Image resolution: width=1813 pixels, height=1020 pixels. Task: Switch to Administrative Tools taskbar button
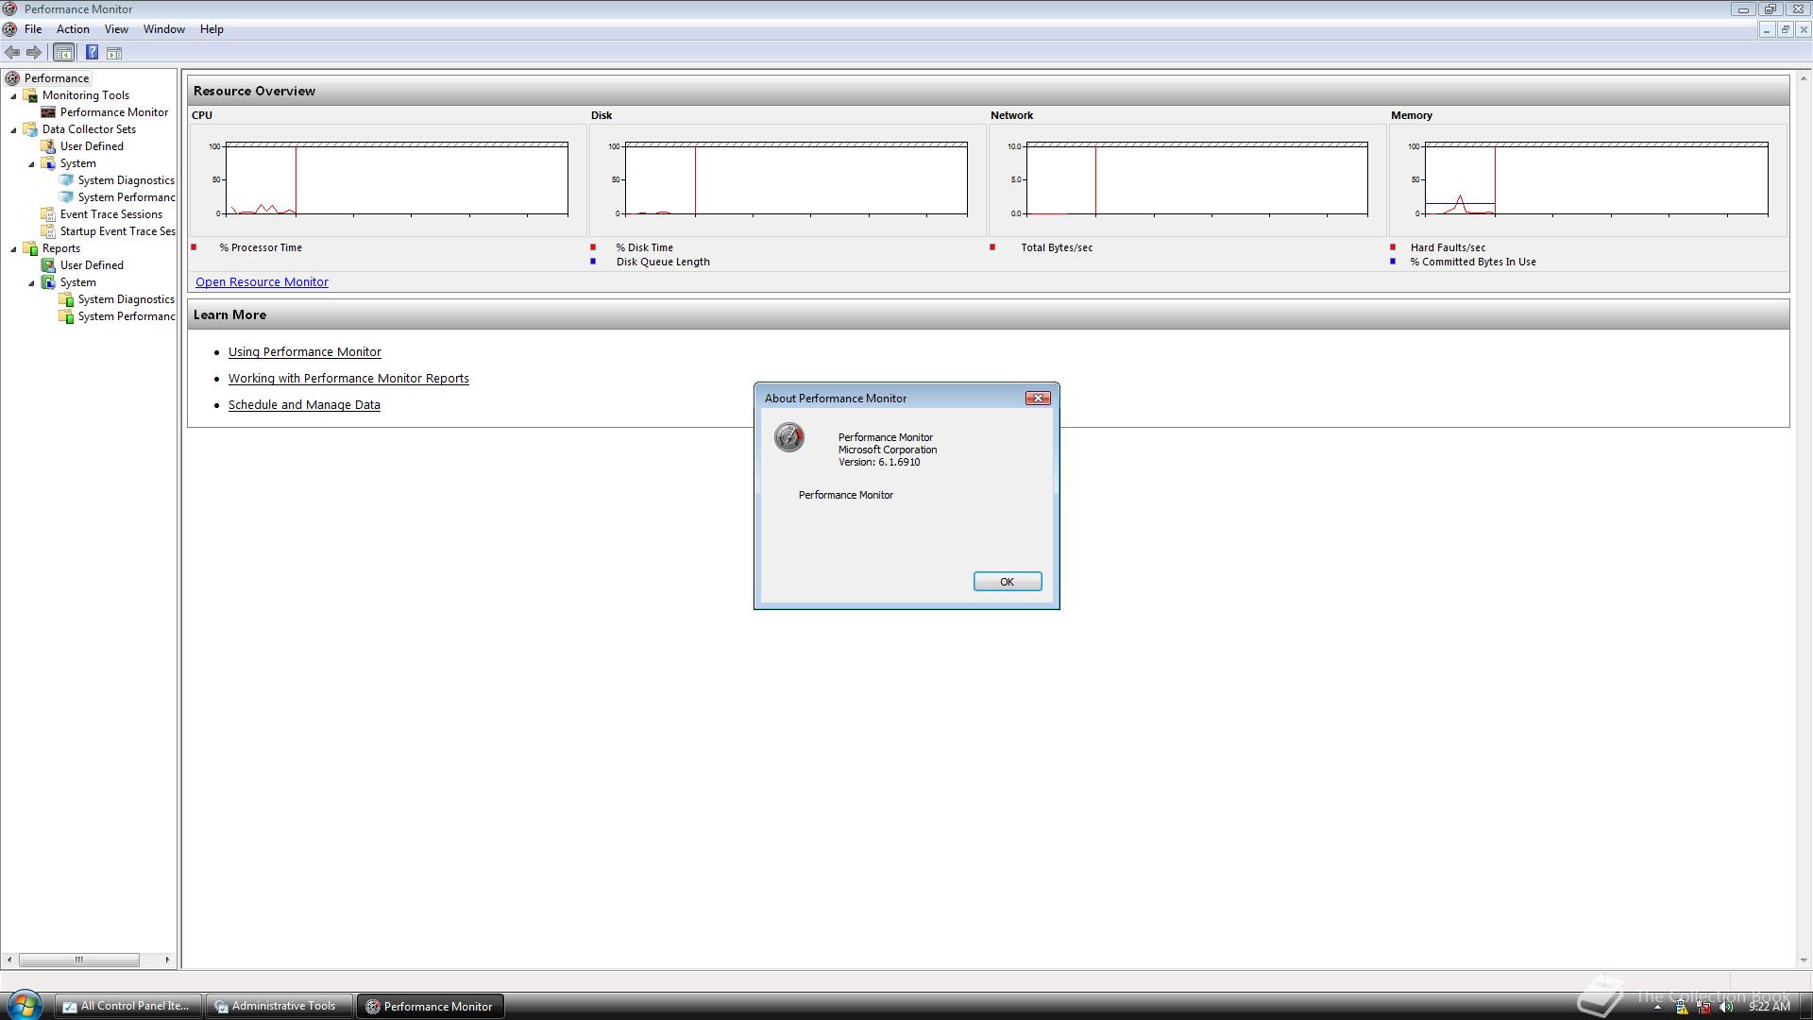[279, 1006]
